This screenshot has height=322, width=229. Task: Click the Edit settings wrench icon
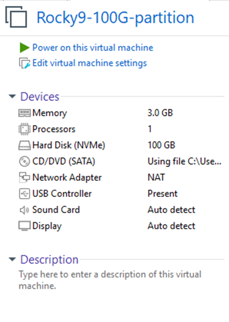[x=25, y=63]
